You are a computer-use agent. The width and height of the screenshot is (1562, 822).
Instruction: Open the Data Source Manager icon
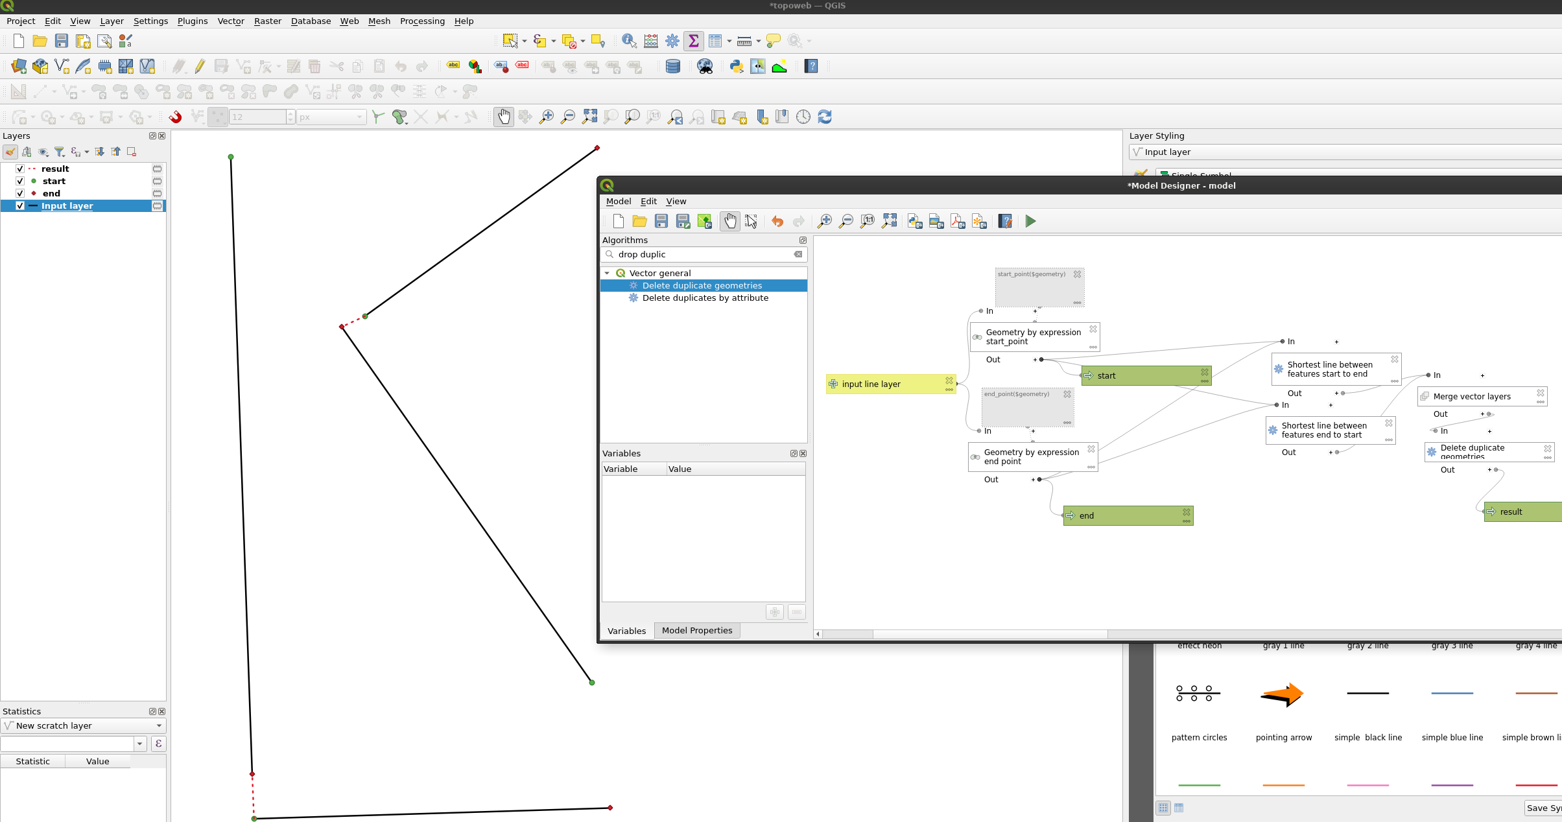[19, 66]
